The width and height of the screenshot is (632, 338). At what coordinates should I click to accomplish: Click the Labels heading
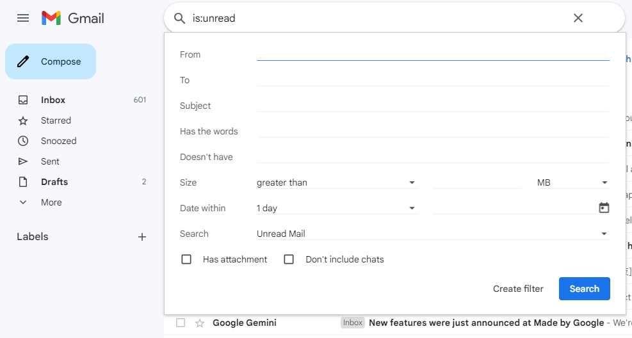[x=33, y=236]
